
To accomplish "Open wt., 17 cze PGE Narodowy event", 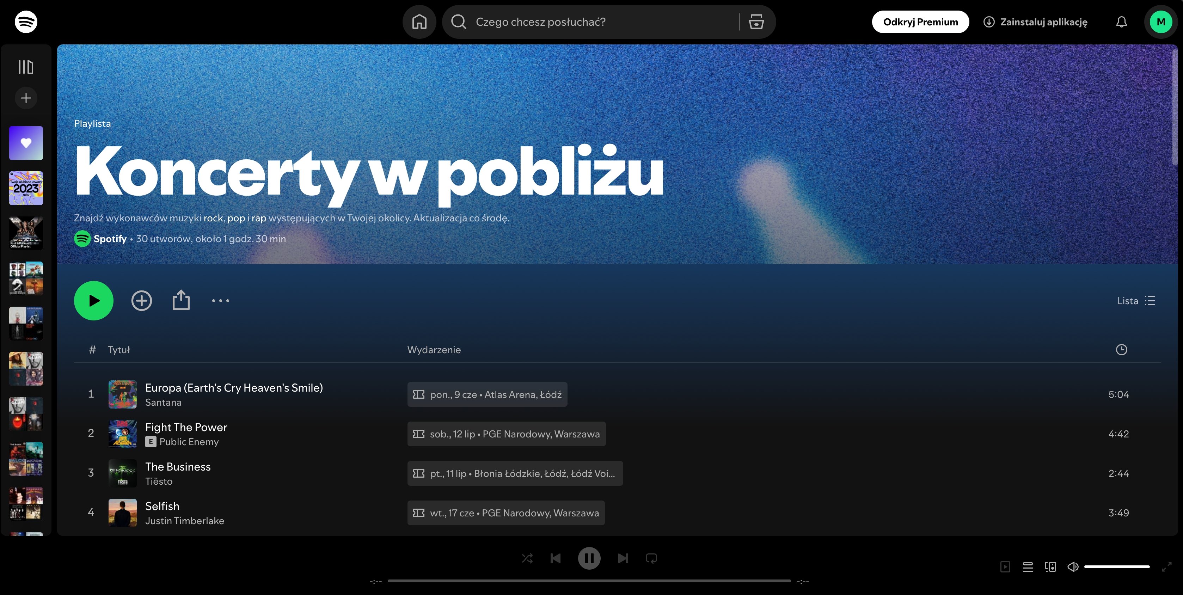I will click(506, 513).
